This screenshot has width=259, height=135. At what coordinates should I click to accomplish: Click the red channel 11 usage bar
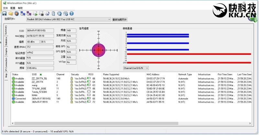tap(189, 54)
